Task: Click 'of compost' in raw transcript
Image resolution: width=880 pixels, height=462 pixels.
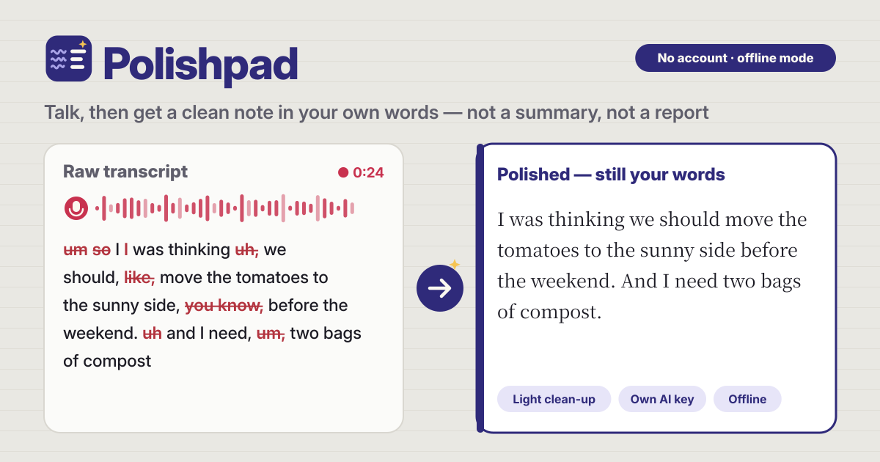Action: click(x=107, y=361)
